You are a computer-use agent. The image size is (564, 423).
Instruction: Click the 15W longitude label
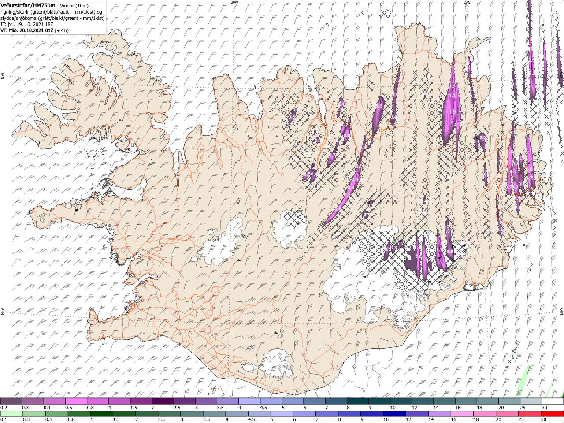(467, 2)
